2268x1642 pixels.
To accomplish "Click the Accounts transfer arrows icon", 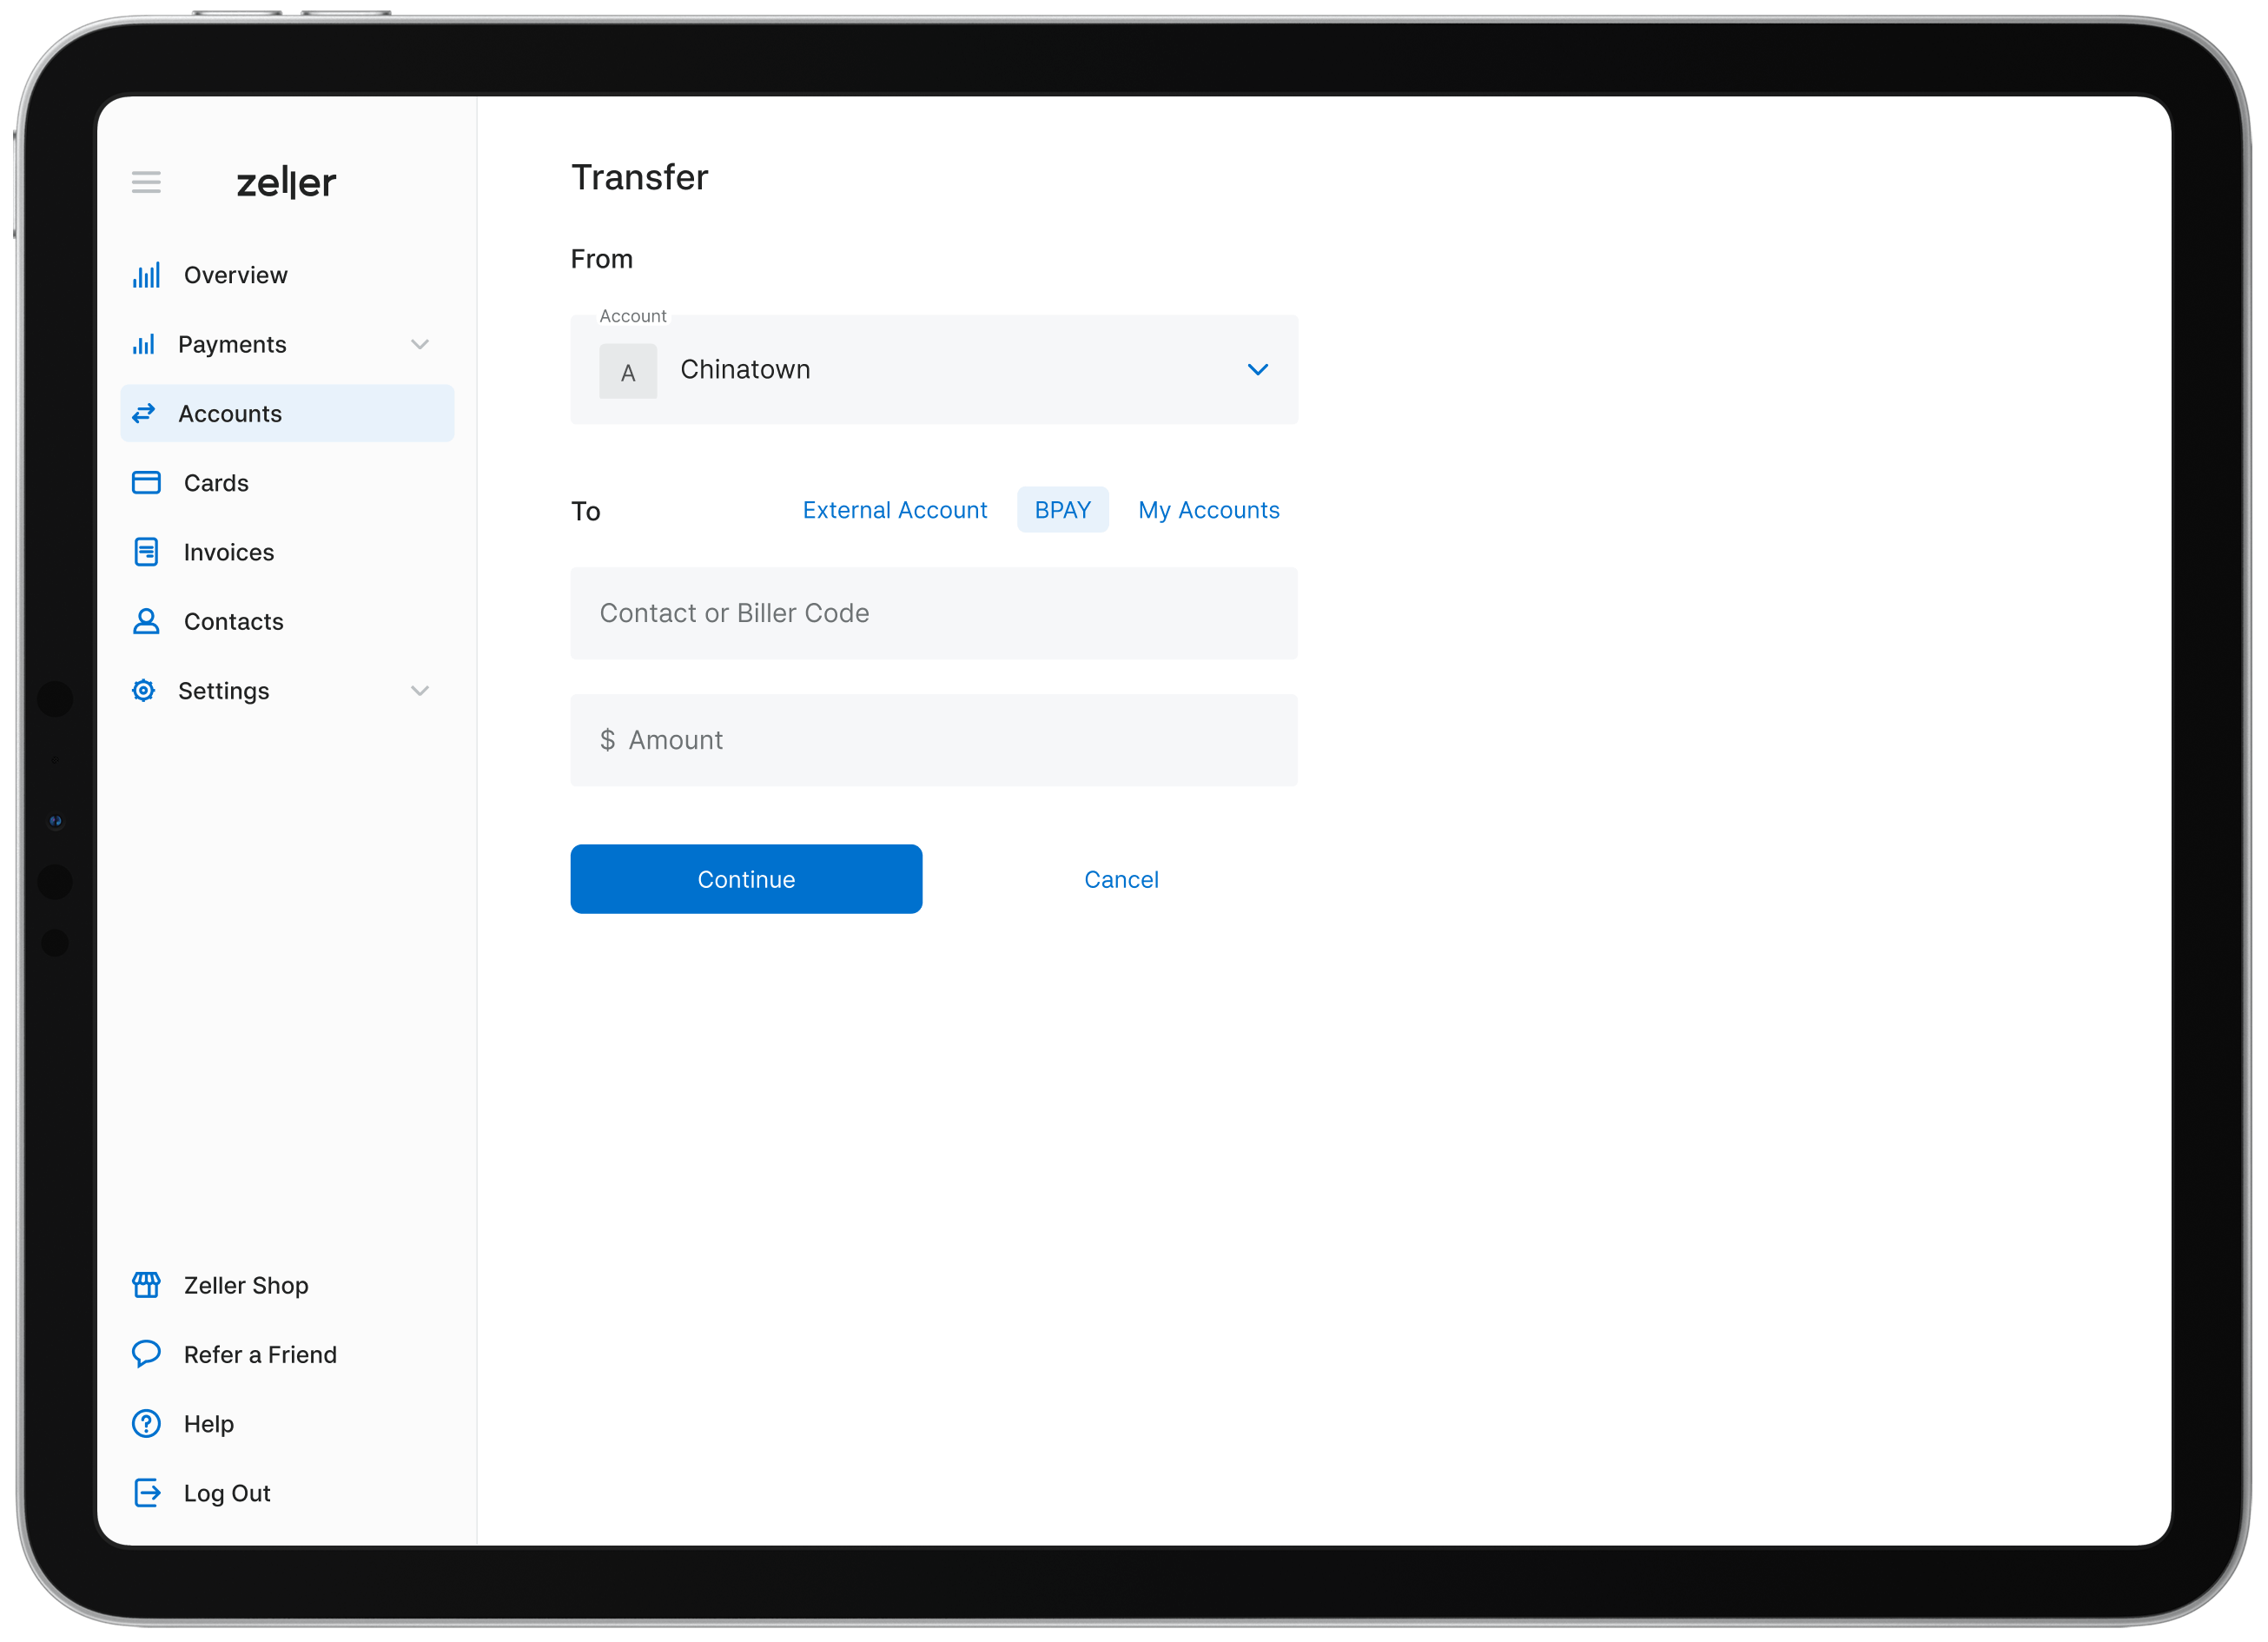I will coord(144,413).
